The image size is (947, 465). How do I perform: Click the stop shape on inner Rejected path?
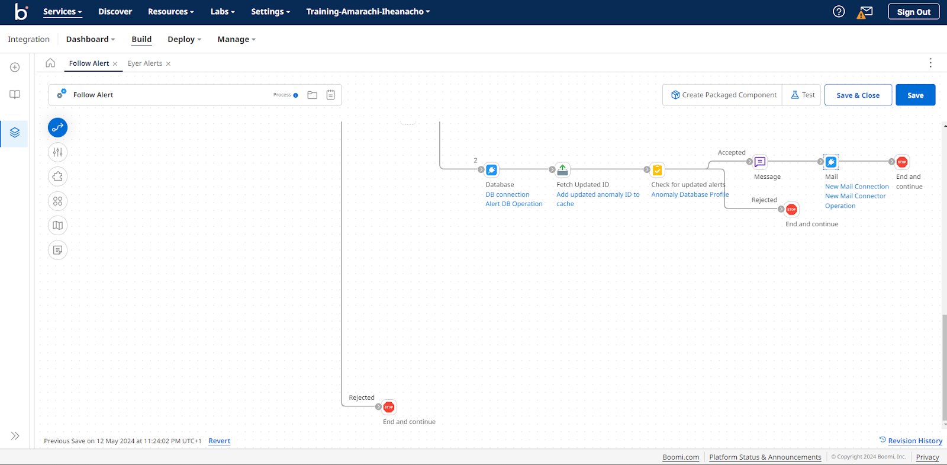(791, 209)
